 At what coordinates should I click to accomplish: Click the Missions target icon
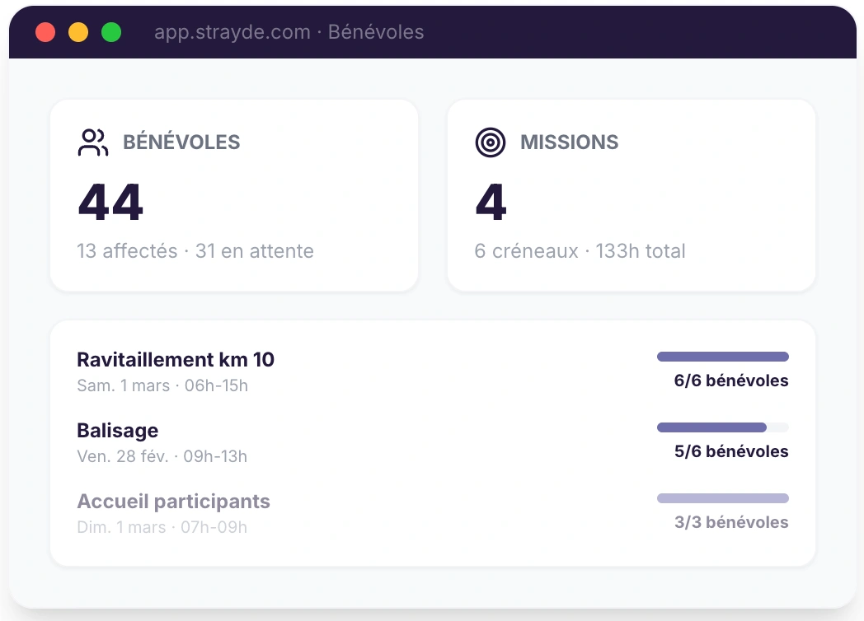point(491,142)
